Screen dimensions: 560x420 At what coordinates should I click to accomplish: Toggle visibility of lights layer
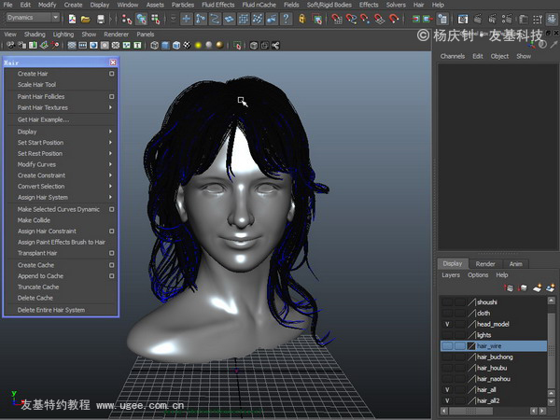[x=447, y=335]
